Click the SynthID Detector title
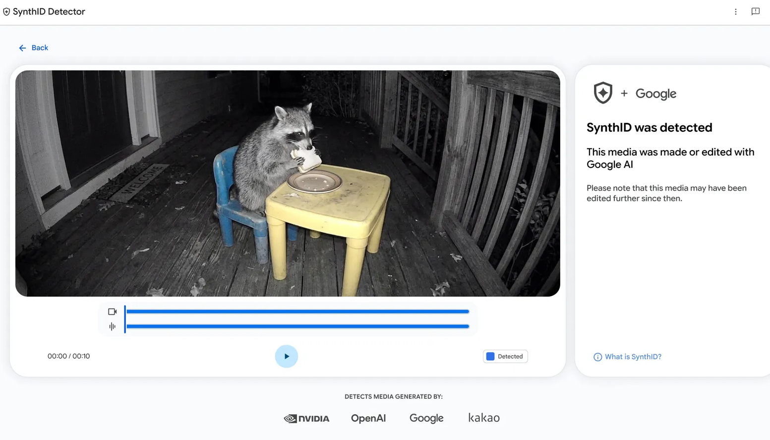Viewport: 770px width, 440px height. click(x=49, y=12)
